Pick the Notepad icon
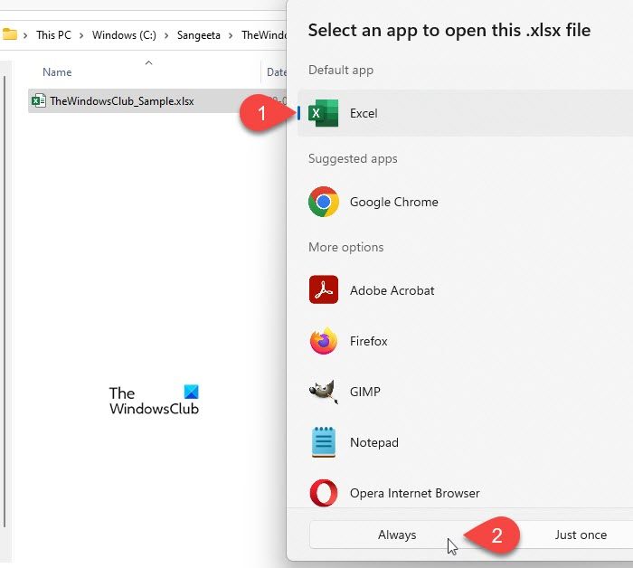633x568 pixels. coord(324,442)
